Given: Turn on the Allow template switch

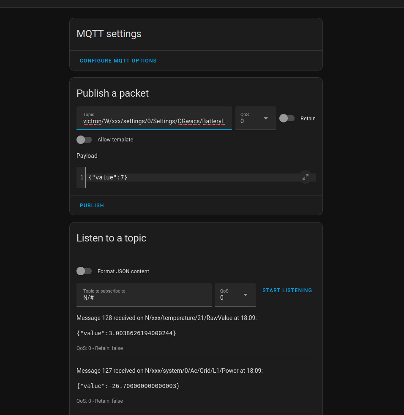Looking at the screenshot, I should tap(84, 140).
